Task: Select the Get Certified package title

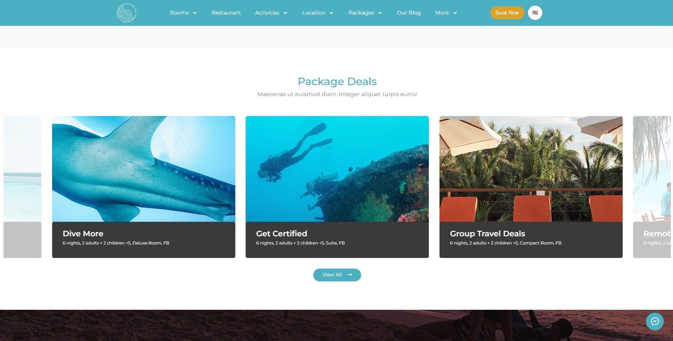Action: tap(281, 233)
